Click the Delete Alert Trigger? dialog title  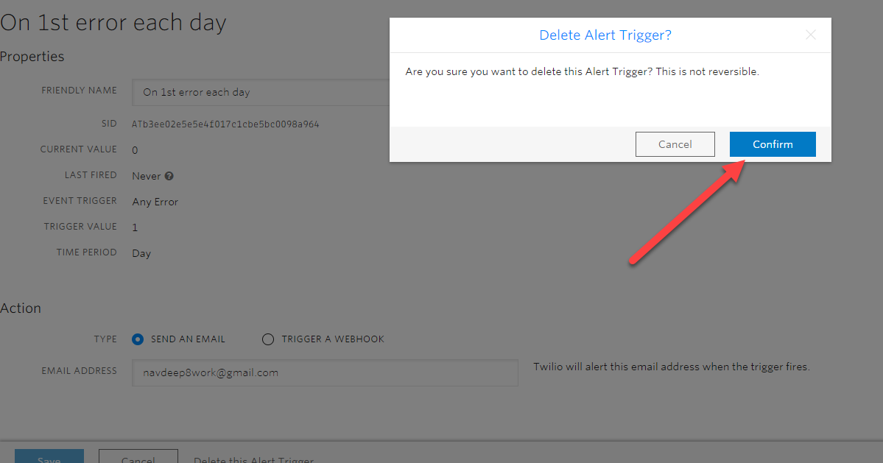[605, 35]
